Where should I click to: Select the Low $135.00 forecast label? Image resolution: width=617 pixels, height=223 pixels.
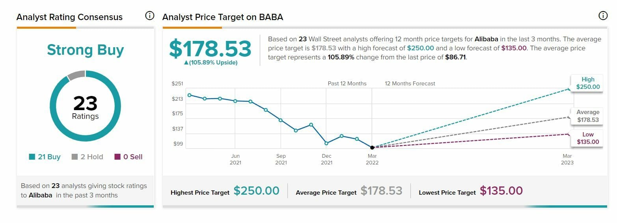[587, 138]
